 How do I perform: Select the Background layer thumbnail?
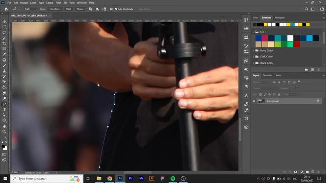[x=261, y=101]
